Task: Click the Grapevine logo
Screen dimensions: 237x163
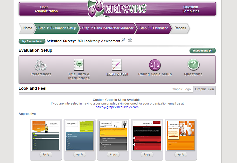Action: [117, 9]
